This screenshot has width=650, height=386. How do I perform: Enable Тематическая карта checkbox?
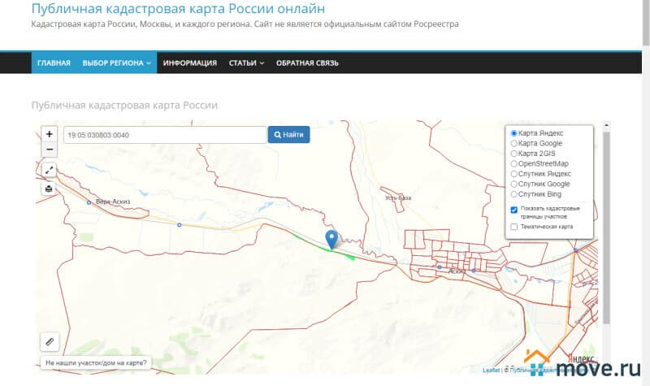pyautogui.click(x=514, y=227)
